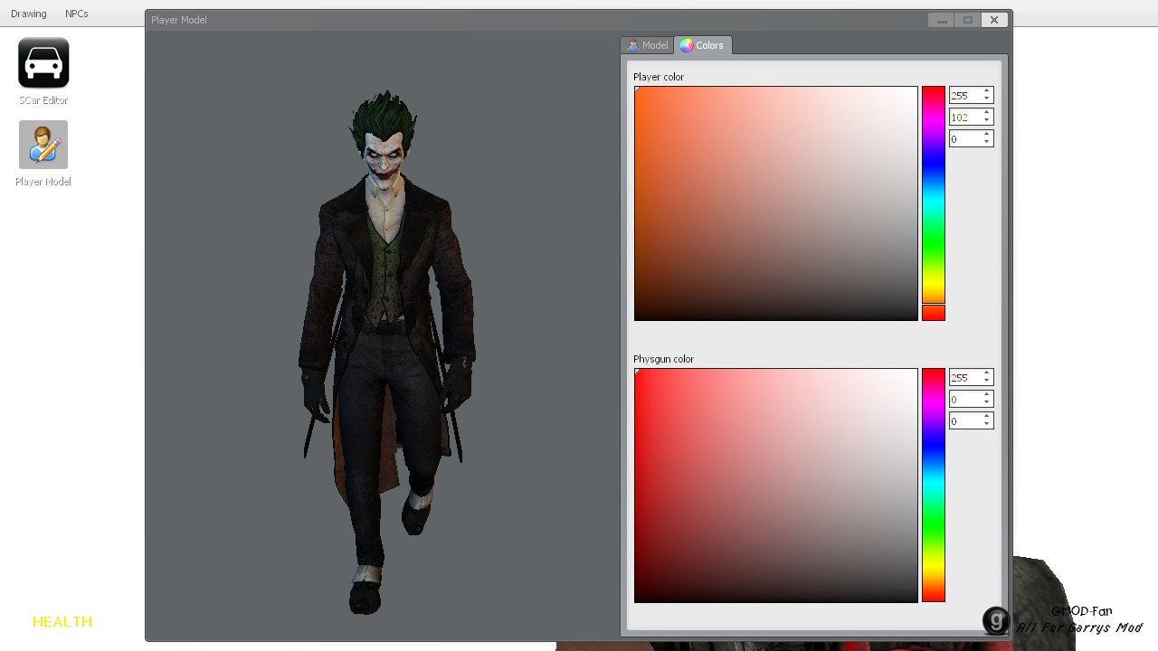Increase Physgun color green value

point(987,395)
